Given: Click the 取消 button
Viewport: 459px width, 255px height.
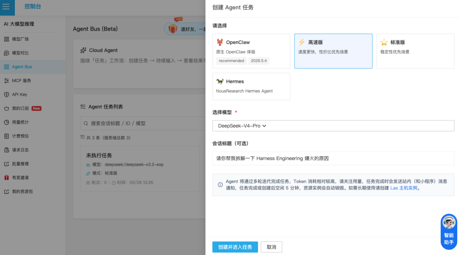Looking at the screenshot, I should point(271,247).
